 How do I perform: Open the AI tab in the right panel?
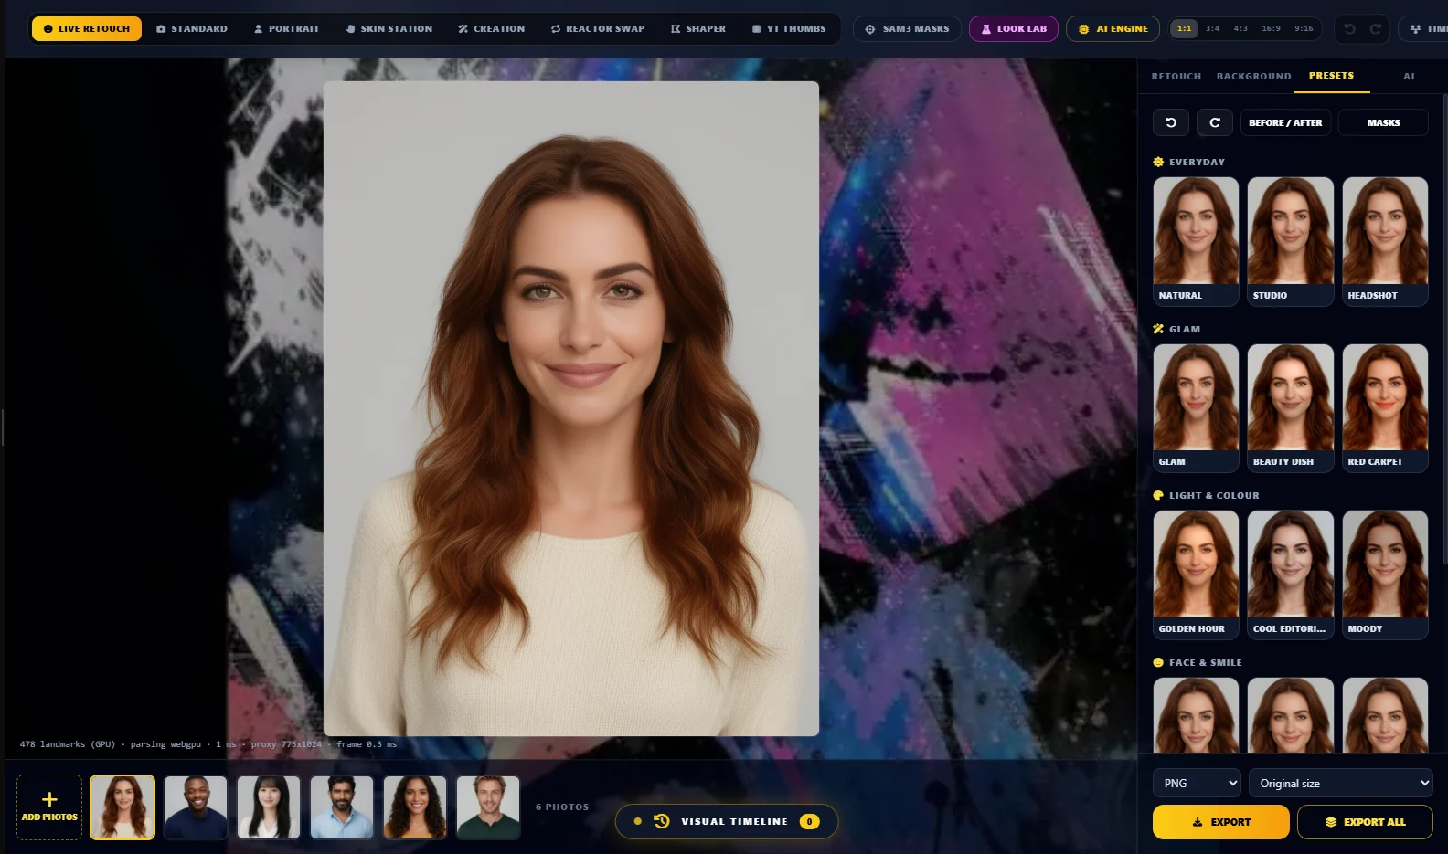tap(1409, 76)
